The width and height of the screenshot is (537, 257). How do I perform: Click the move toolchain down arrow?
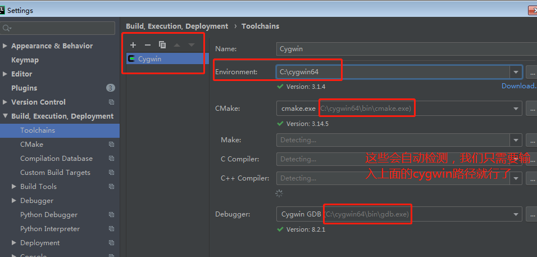coord(192,45)
